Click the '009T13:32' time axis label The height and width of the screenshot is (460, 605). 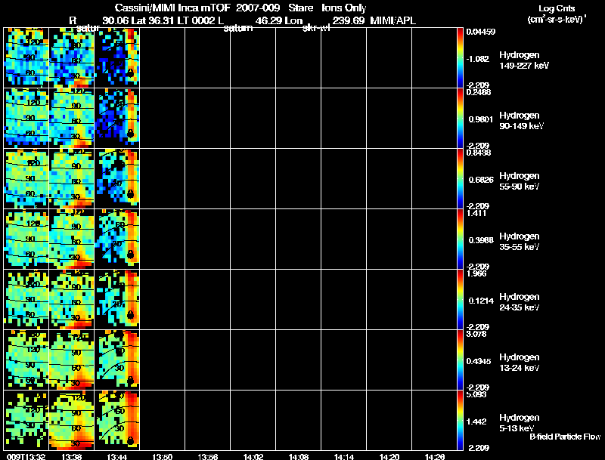click(26, 456)
